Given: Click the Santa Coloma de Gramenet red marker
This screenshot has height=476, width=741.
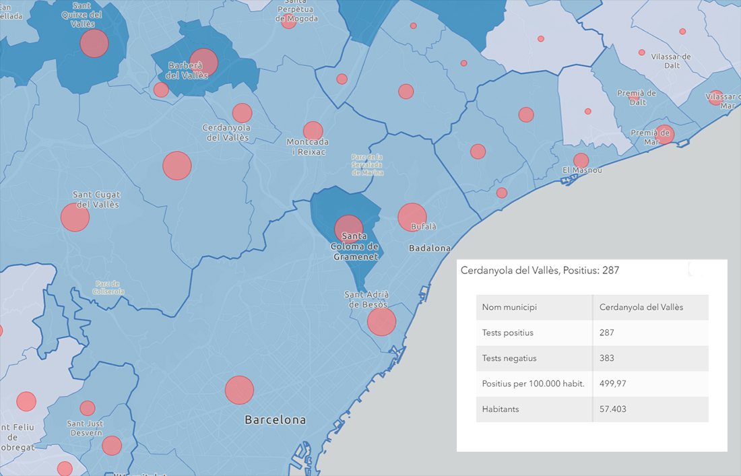Looking at the screenshot, I should [349, 230].
